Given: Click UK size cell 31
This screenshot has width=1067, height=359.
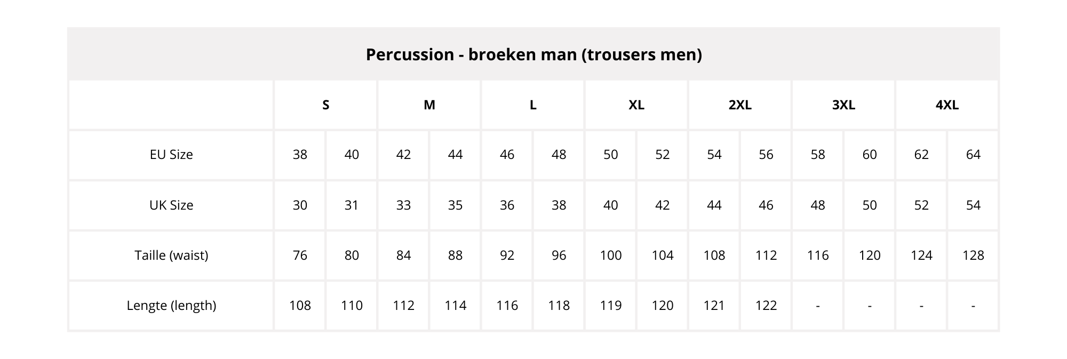Looking at the screenshot, I should (x=352, y=205).
